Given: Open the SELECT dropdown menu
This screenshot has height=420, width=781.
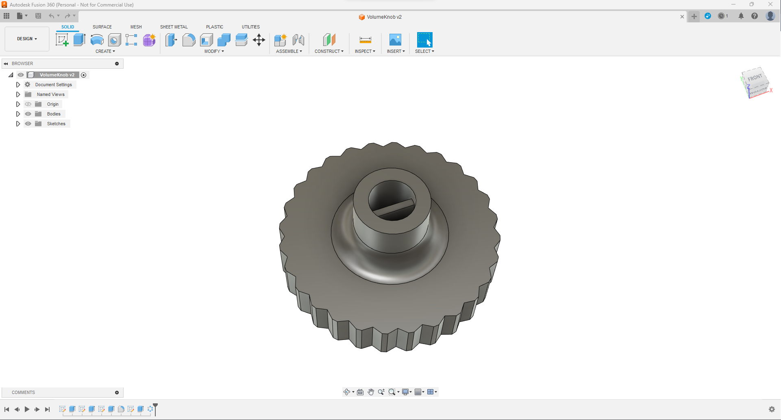Looking at the screenshot, I should [425, 51].
